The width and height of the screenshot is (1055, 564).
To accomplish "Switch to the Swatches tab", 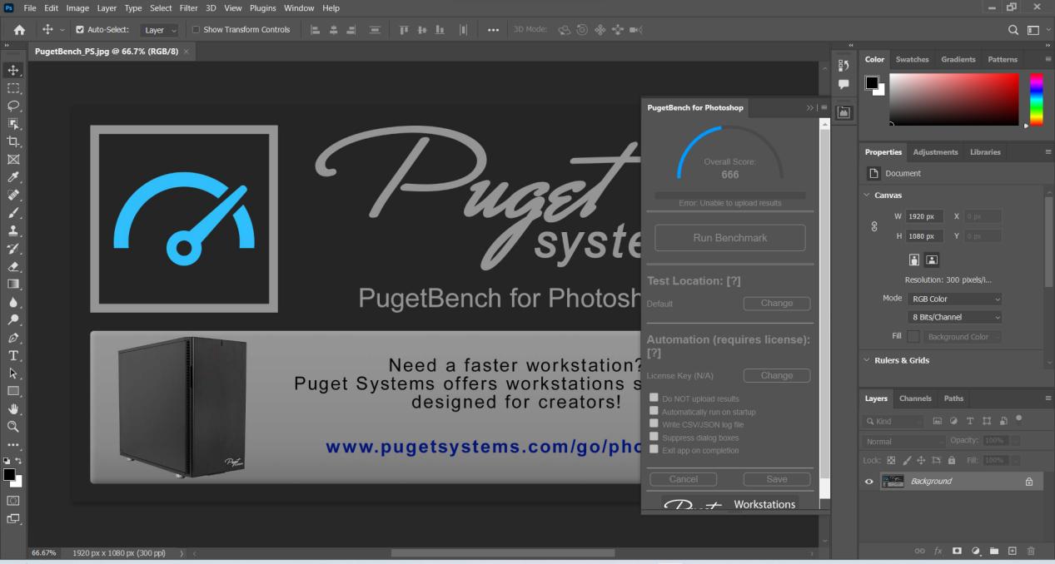I will [912, 60].
